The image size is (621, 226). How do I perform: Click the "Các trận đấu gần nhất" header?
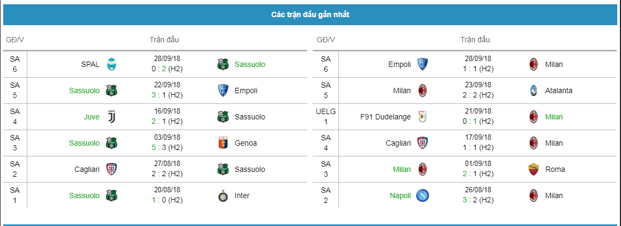[x=310, y=15]
